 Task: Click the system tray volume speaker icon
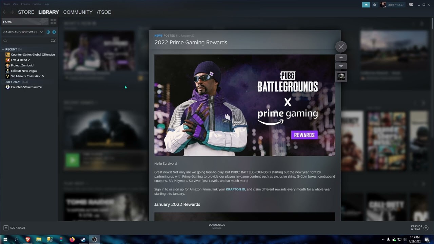click(x=404, y=240)
